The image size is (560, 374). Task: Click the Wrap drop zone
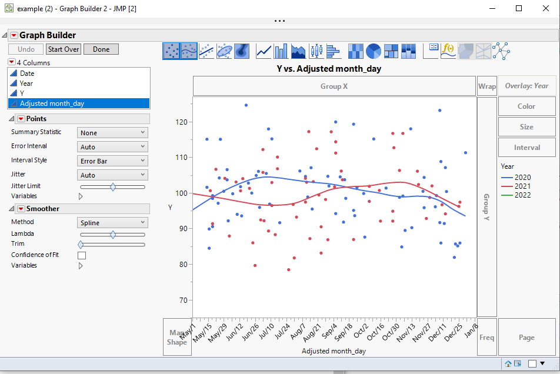coord(487,86)
